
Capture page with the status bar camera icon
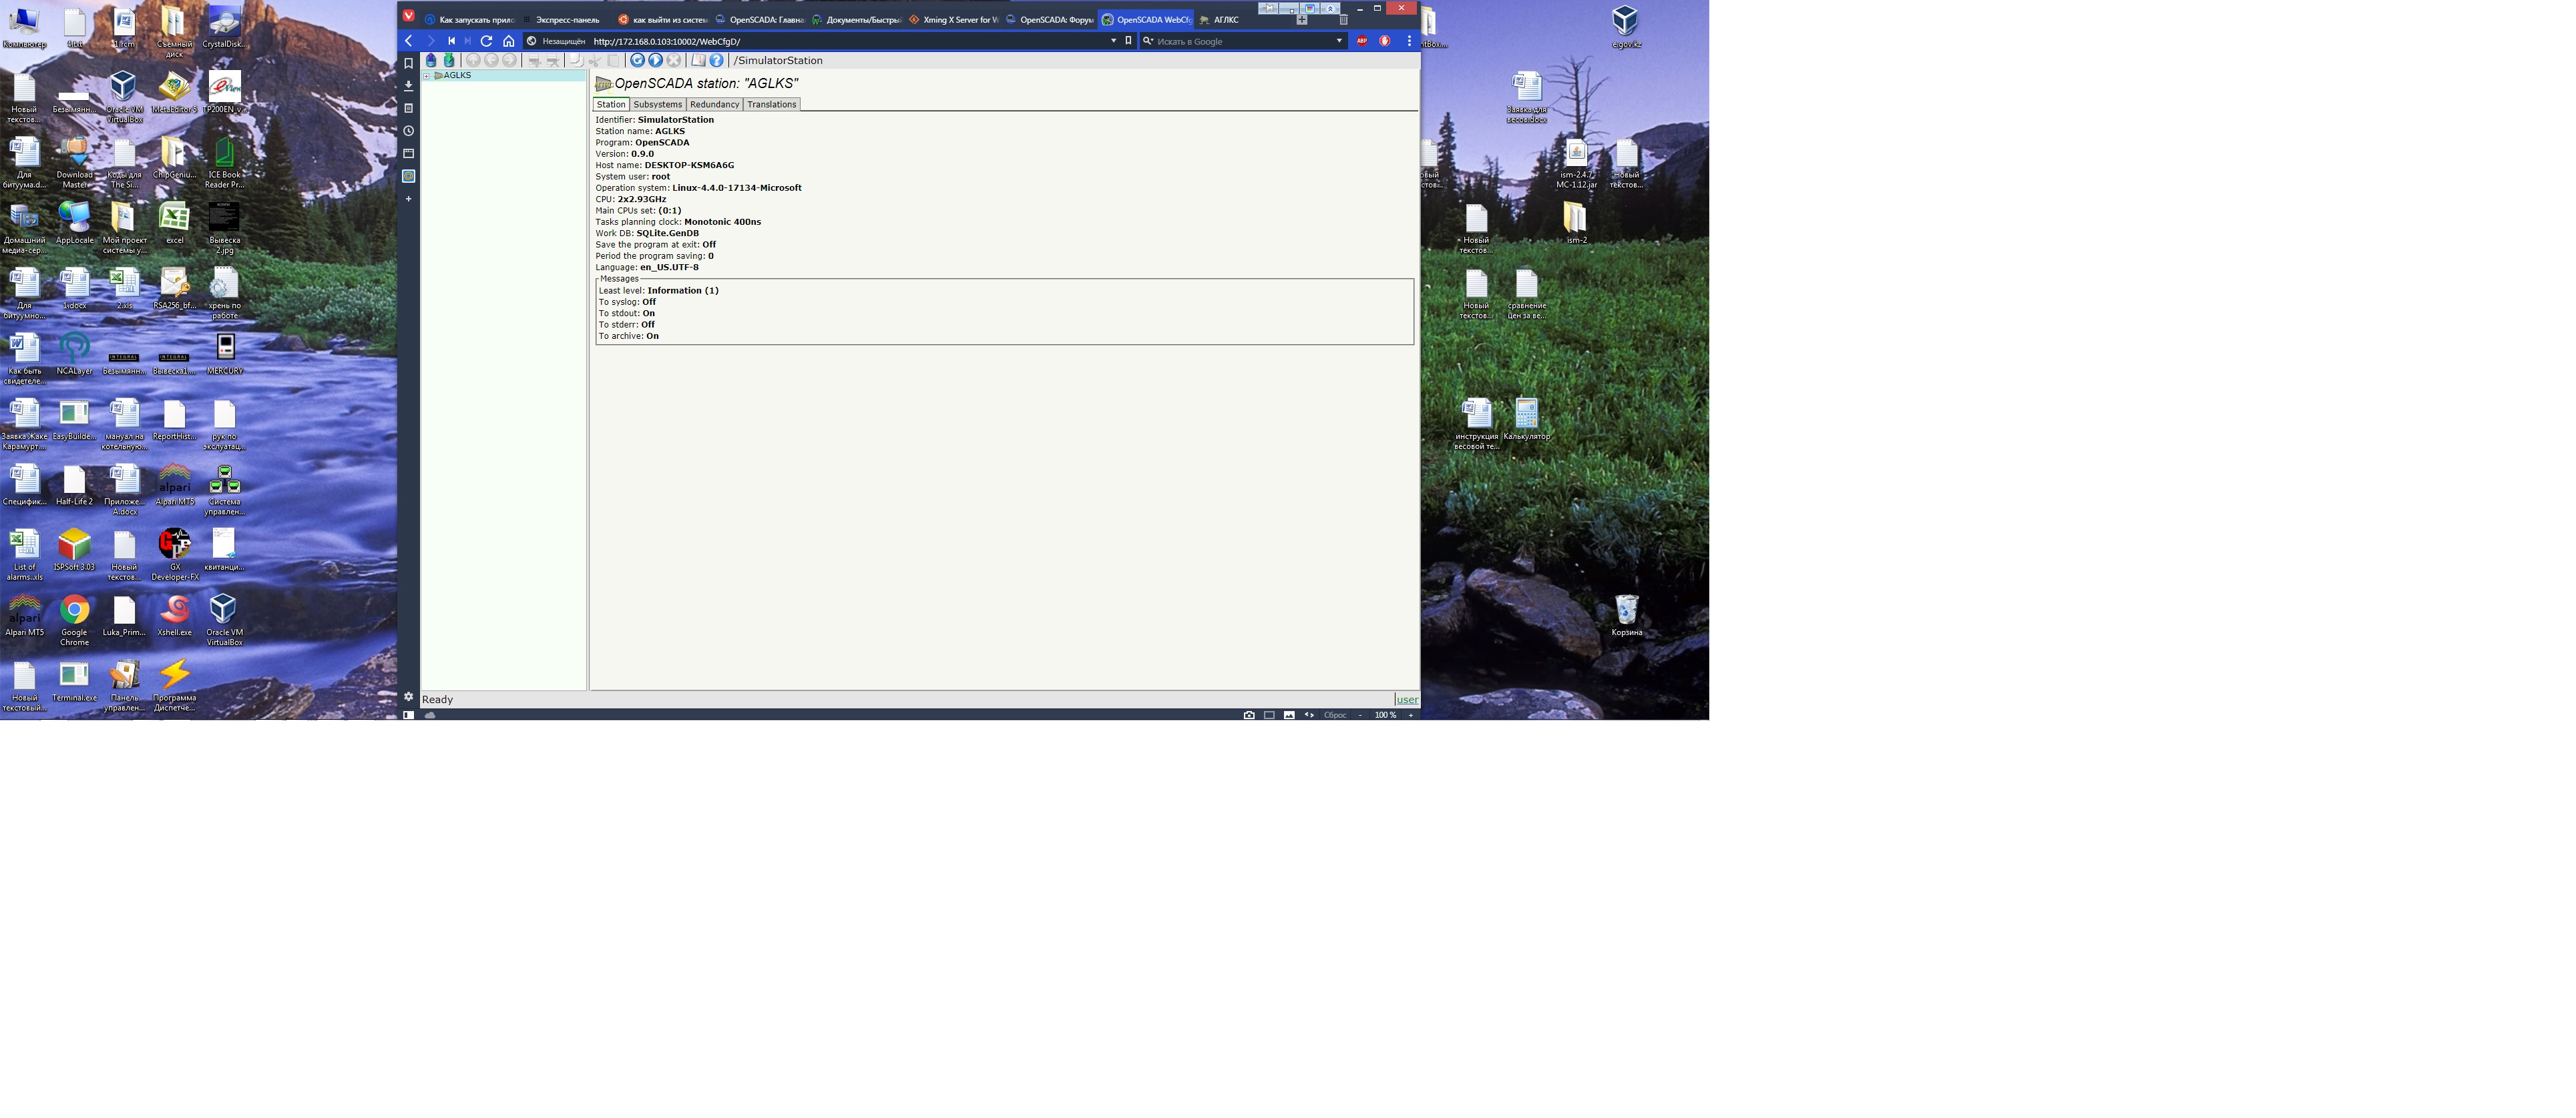pyautogui.click(x=1249, y=715)
